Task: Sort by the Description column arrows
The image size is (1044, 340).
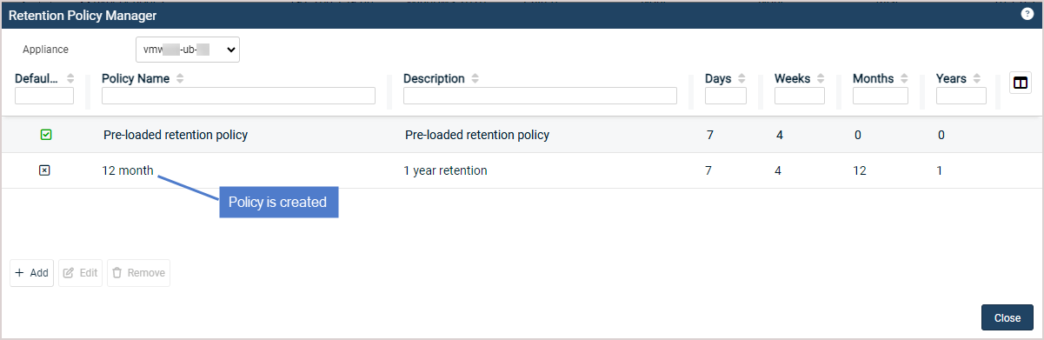Action: point(475,78)
